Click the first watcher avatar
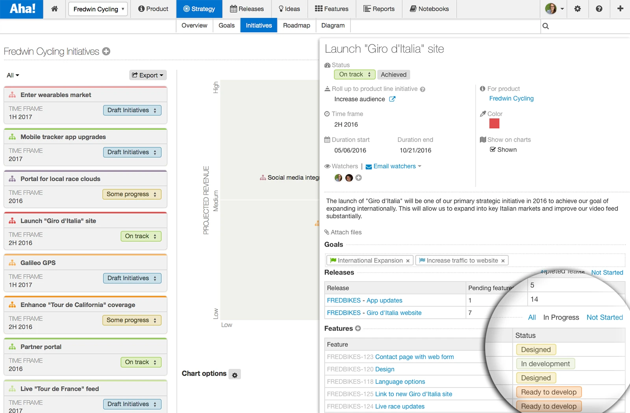The width and height of the screenshot is (630, 413). tap(338, 178)
